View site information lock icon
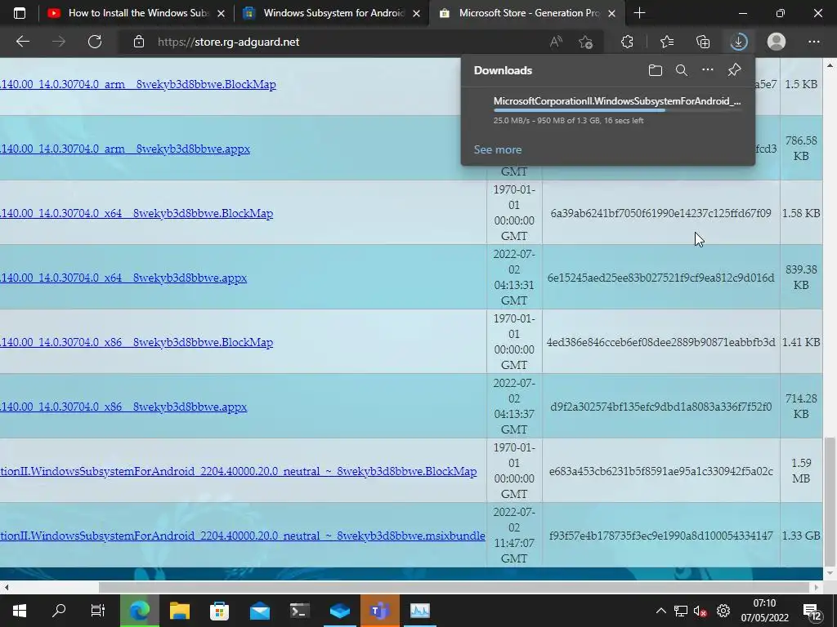The image size is (837, 627). [139, 42]
